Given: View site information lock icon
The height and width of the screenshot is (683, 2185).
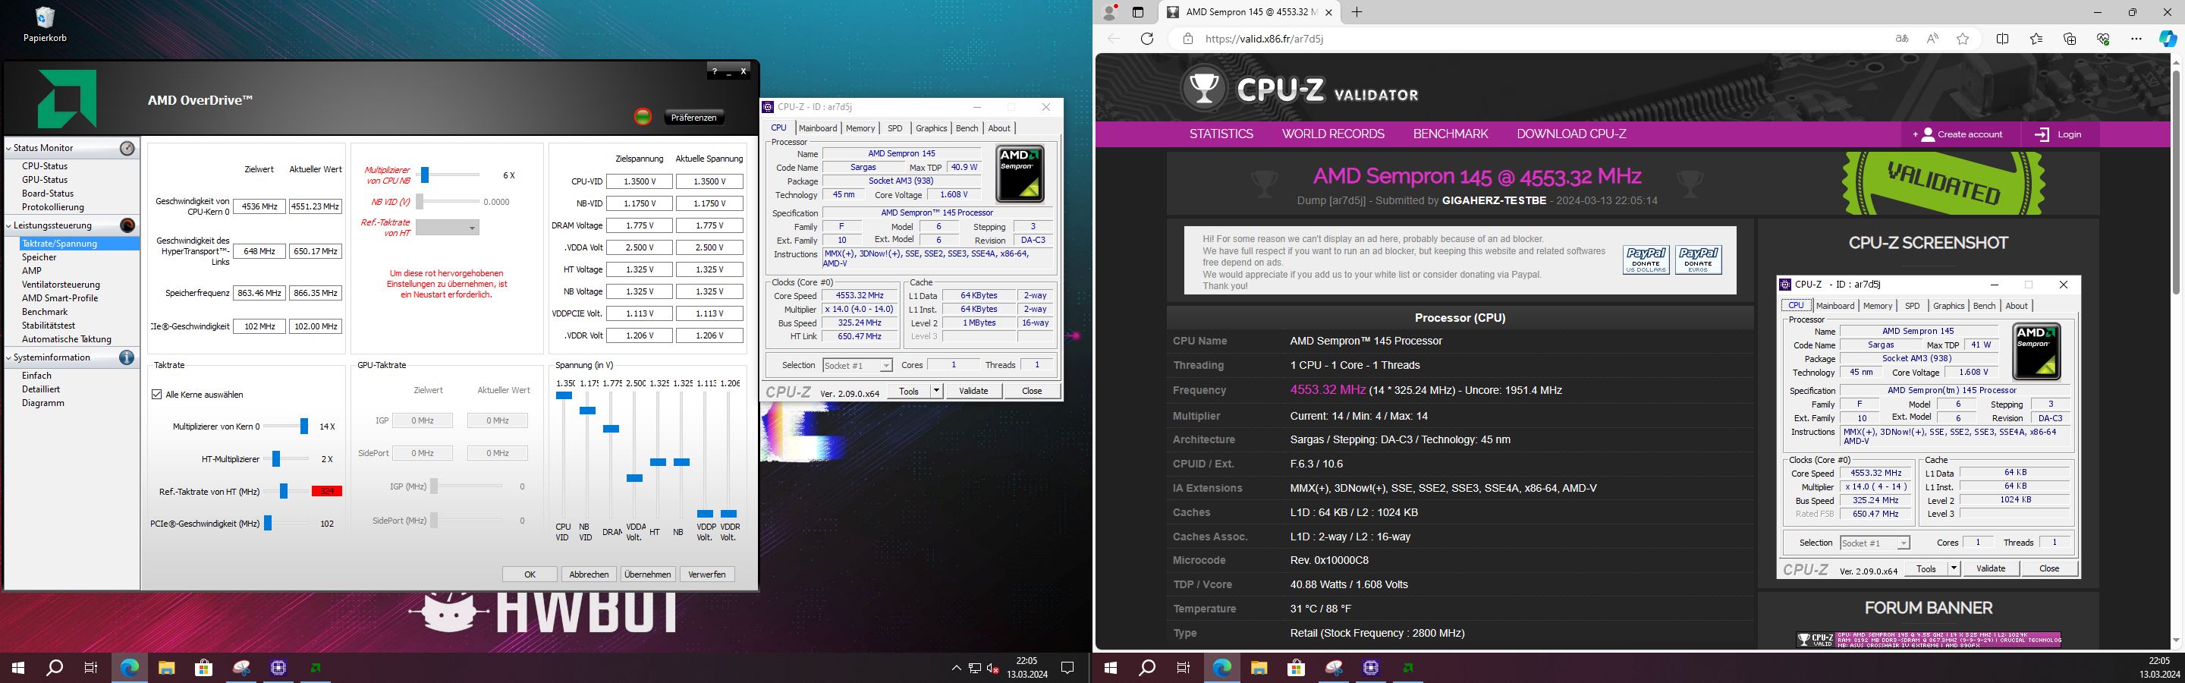Looking at the screenshot, I should (1187, 38).
